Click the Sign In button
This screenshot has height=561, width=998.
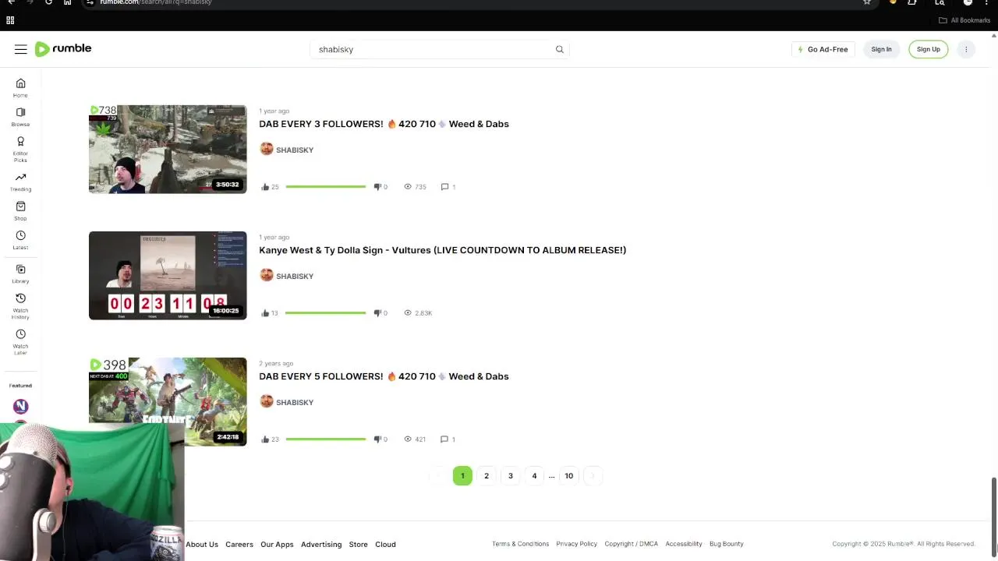pyautogui.click(x=881, y=49)
